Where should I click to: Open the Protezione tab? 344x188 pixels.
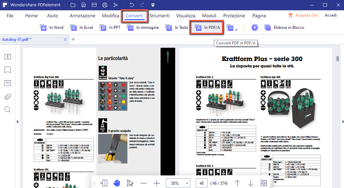234,16
